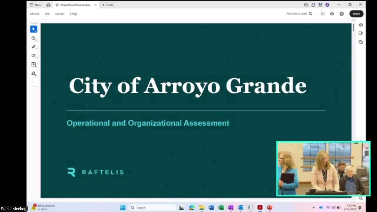Select the Draw freehand lasso tool

coord(34,56)
